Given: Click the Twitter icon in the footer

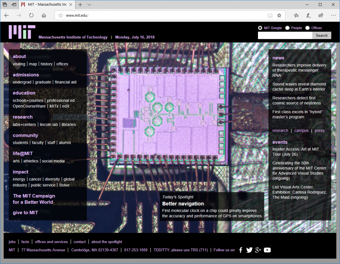Looking at the screenshot, I should 249,250.
